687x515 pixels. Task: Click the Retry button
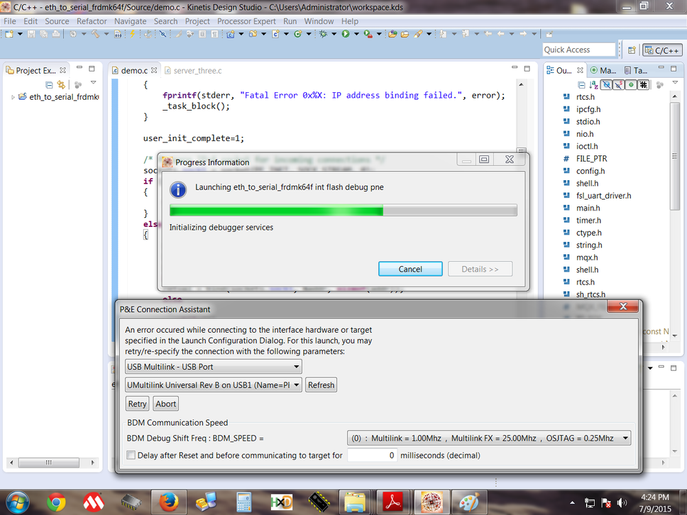[137, 404]
